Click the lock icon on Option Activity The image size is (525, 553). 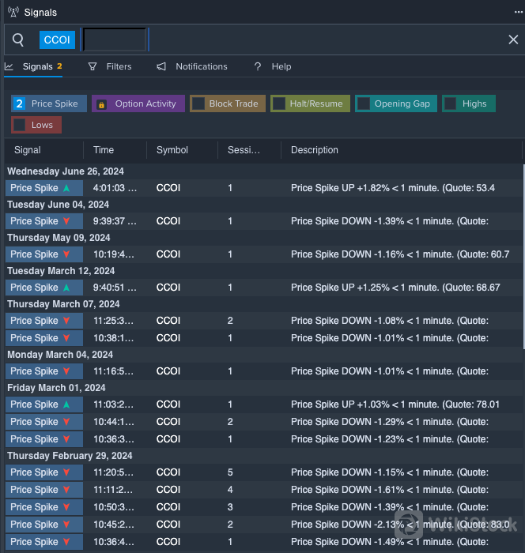pos(101,104)
